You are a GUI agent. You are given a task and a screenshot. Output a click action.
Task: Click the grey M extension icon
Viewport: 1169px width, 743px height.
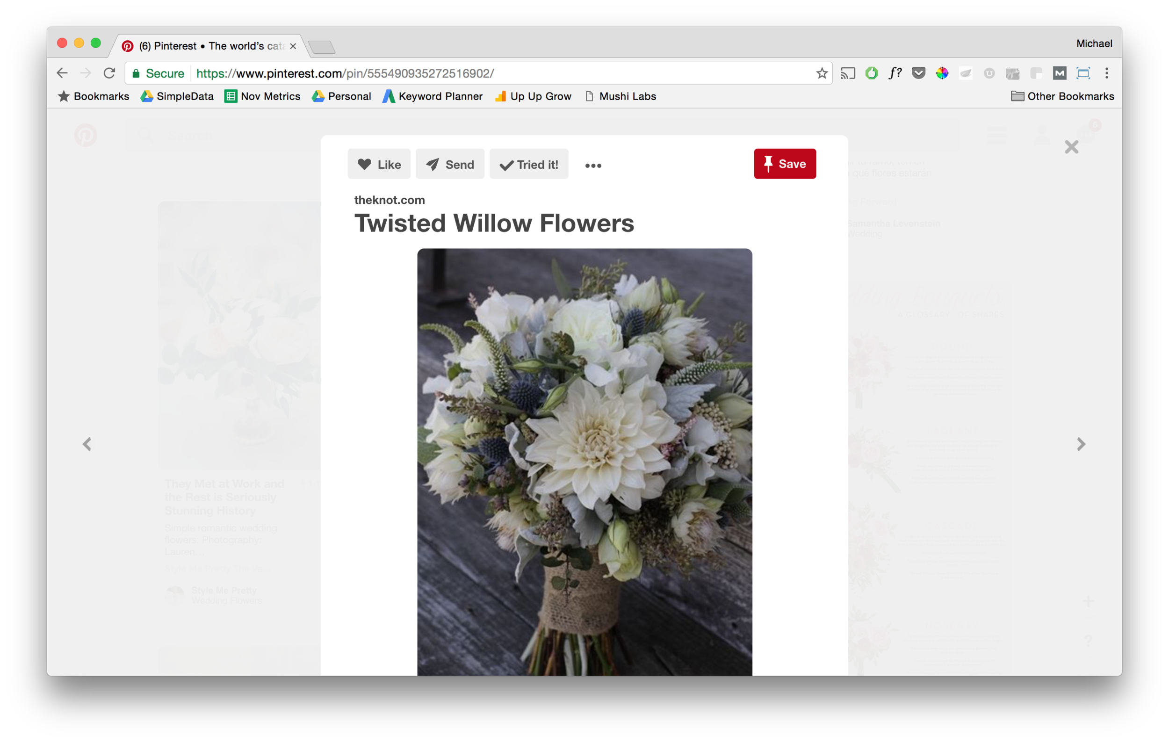1059,73
